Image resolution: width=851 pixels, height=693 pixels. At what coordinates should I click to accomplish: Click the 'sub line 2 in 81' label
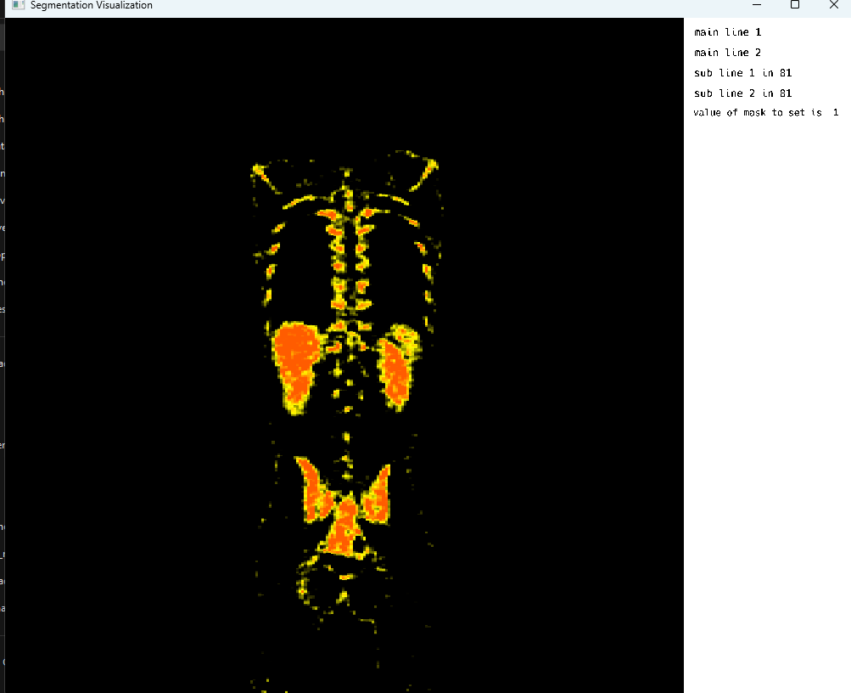742,93
